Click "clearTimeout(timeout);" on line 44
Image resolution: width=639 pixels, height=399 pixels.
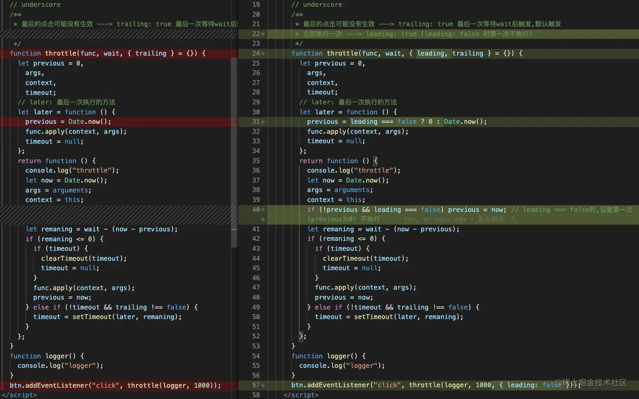[x=366, y=258]
